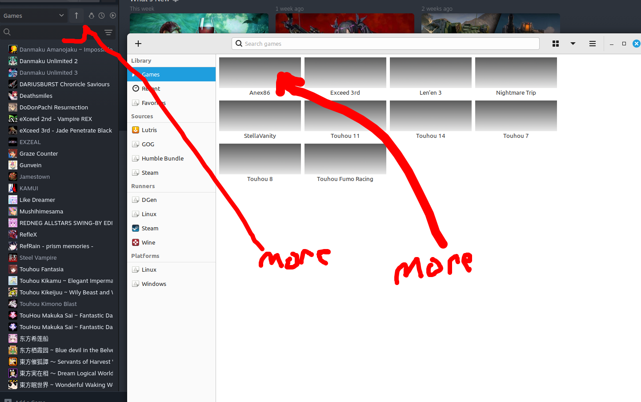The width and height of the screenshot is (641, 402).
Task: Toggle the Linux penguin filter in Steam
Action: (x=91, y=16)
